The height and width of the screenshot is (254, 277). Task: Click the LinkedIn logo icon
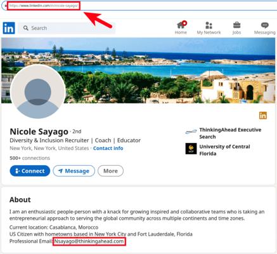[x=9, y=28]
